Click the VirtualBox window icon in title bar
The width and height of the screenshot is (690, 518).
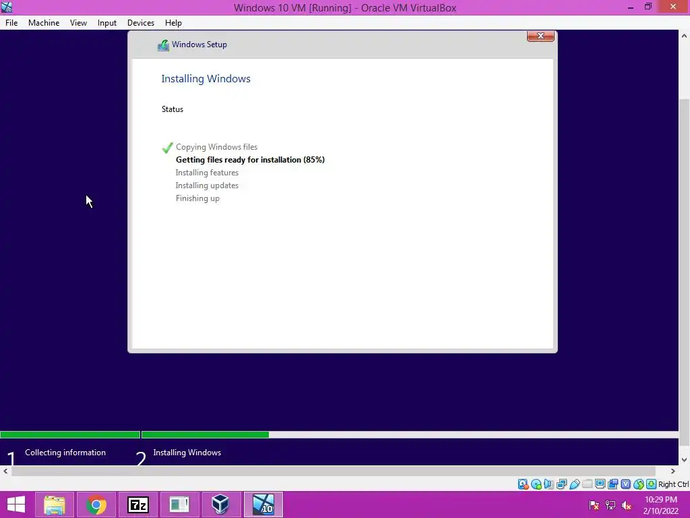pos(7,7)
